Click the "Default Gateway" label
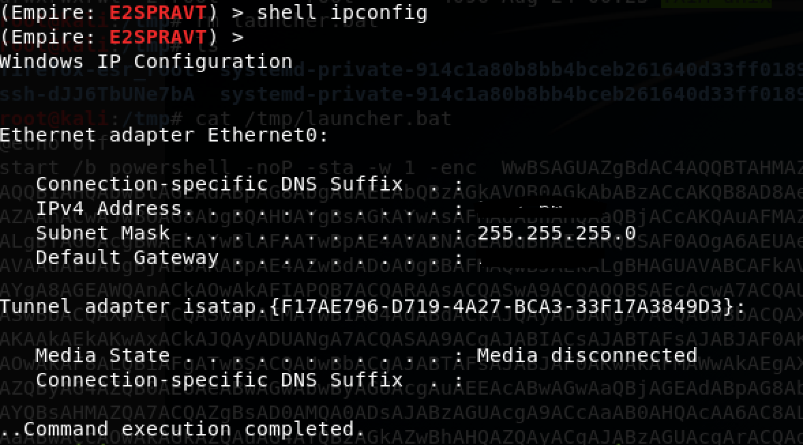The image size is (803, 445). point(127,257)
